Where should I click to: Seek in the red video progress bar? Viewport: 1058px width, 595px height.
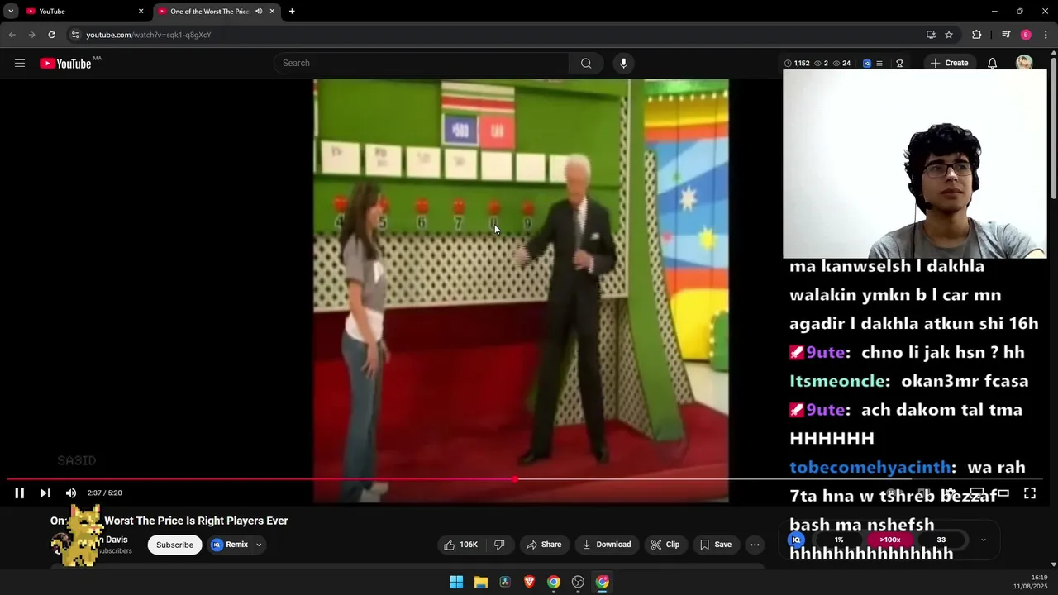click(525, 479)
